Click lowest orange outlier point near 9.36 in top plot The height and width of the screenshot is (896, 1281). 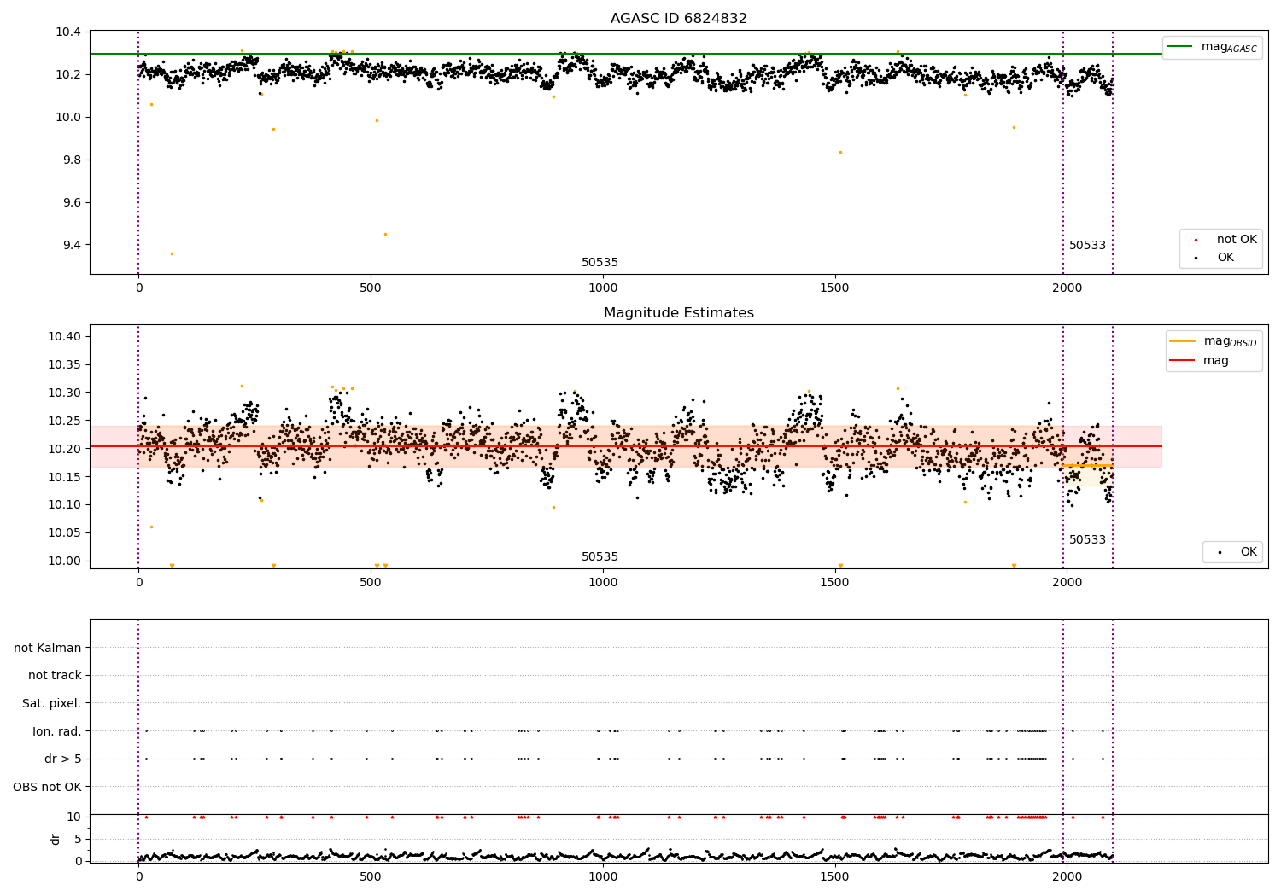coord(172,253)
